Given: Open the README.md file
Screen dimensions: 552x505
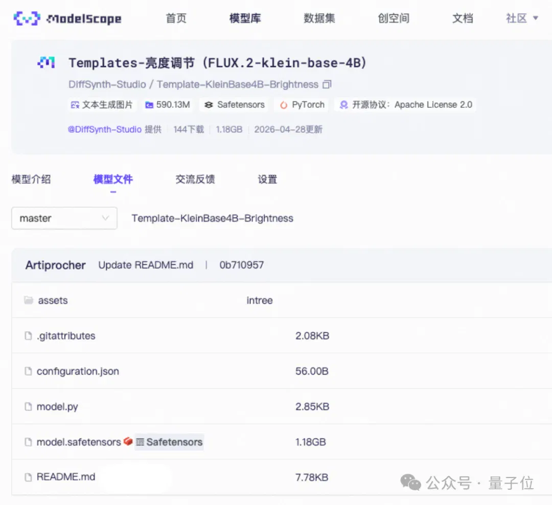Looking at the screenshot, I should [66, 477].
